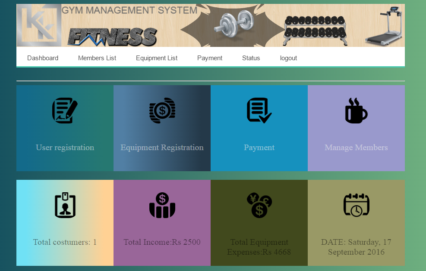Click logout in the navigation bar
This screenshot has width=426, height=271.
288,58
